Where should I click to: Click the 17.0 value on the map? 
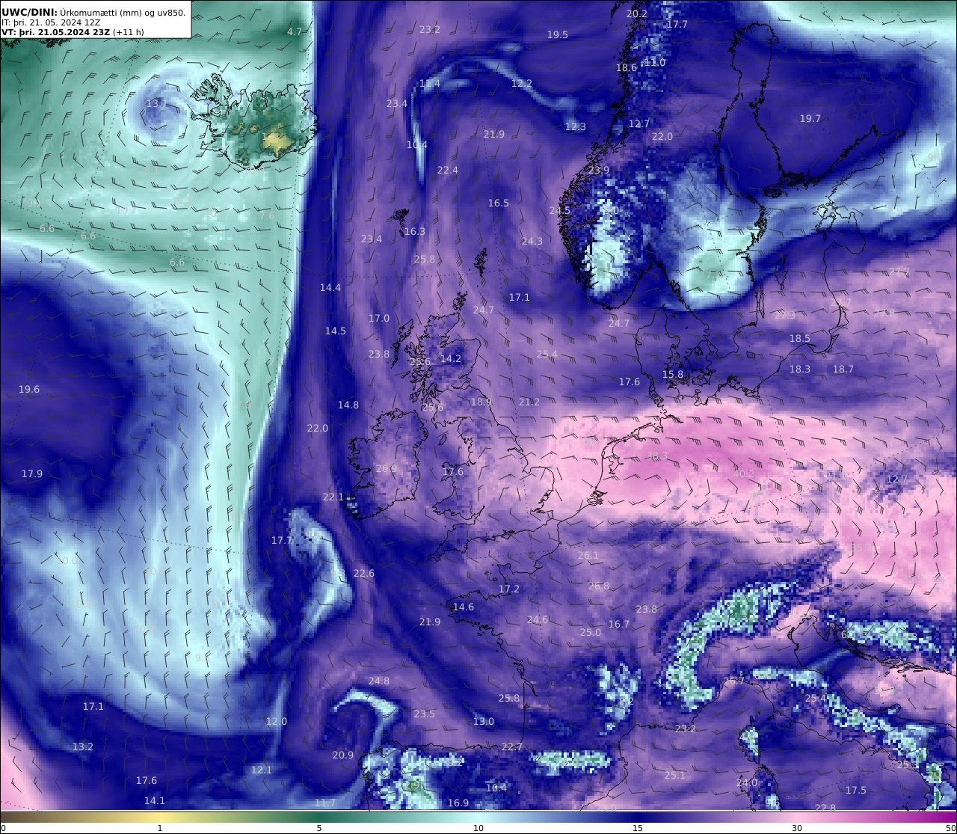[379, 318]
